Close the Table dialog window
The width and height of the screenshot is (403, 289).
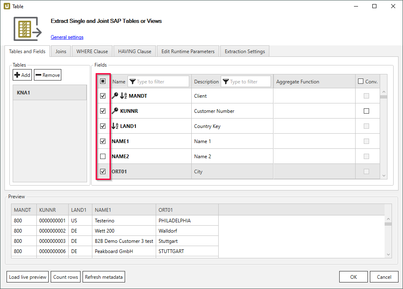(x=393, y=6)
